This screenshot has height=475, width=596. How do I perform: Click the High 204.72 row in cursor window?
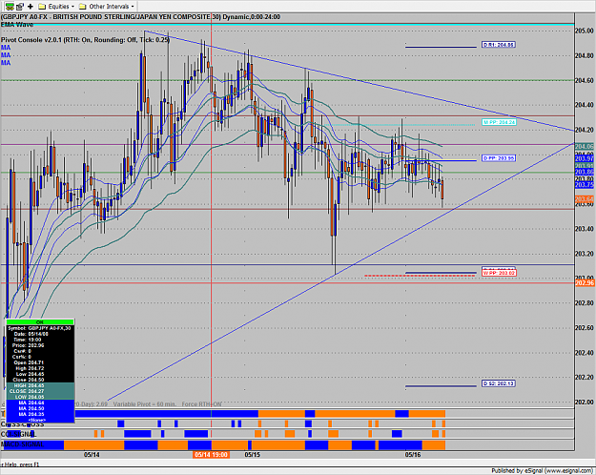(40, 368)
